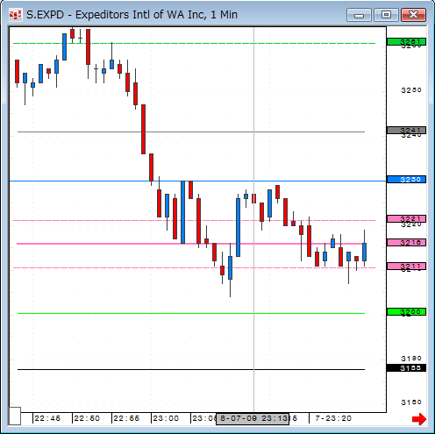Click the chart app icon in title bar
This screenshot has height=434, width=435.
[x=16, y=15]
